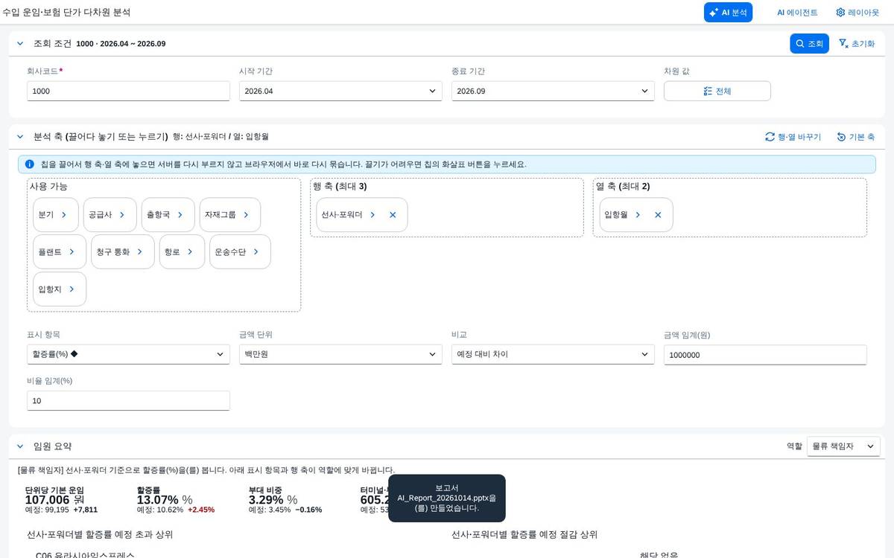Collapse the 조회 조건 section
Screen dimensions: 894x558
(20, 44)
